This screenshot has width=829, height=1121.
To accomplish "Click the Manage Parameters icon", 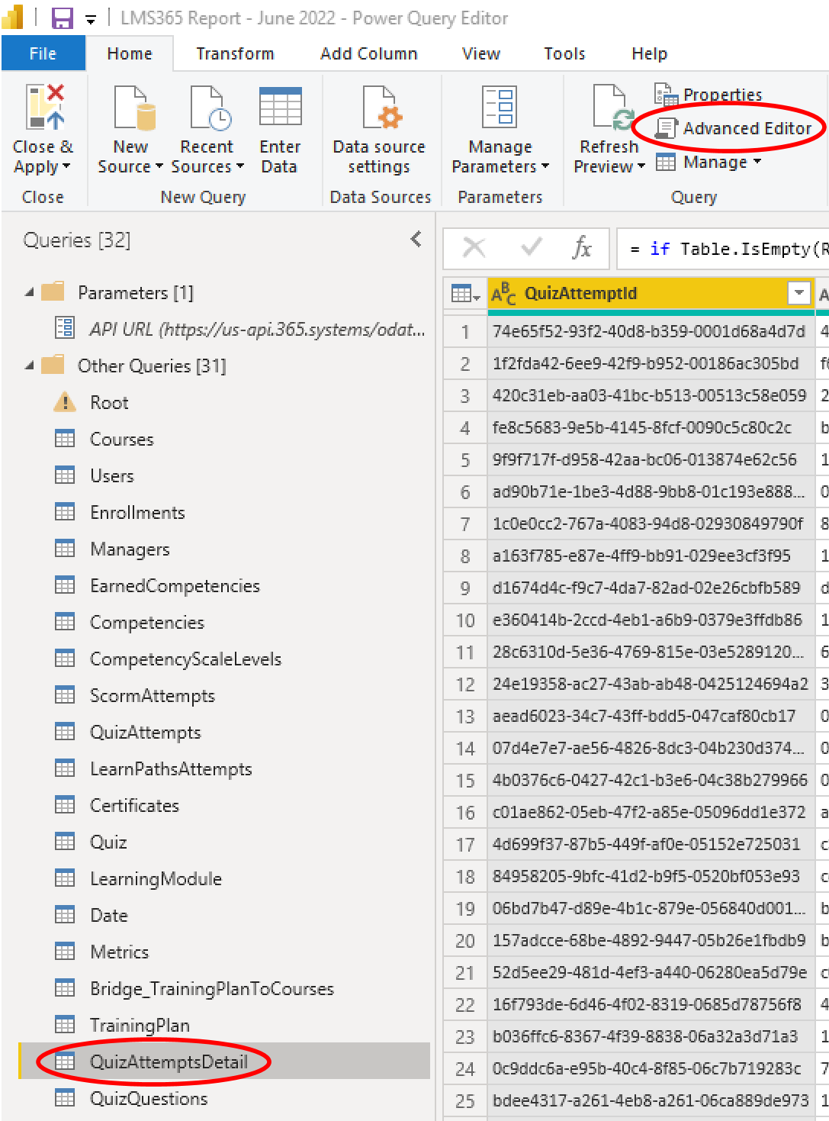I will [x=500, y=108].
